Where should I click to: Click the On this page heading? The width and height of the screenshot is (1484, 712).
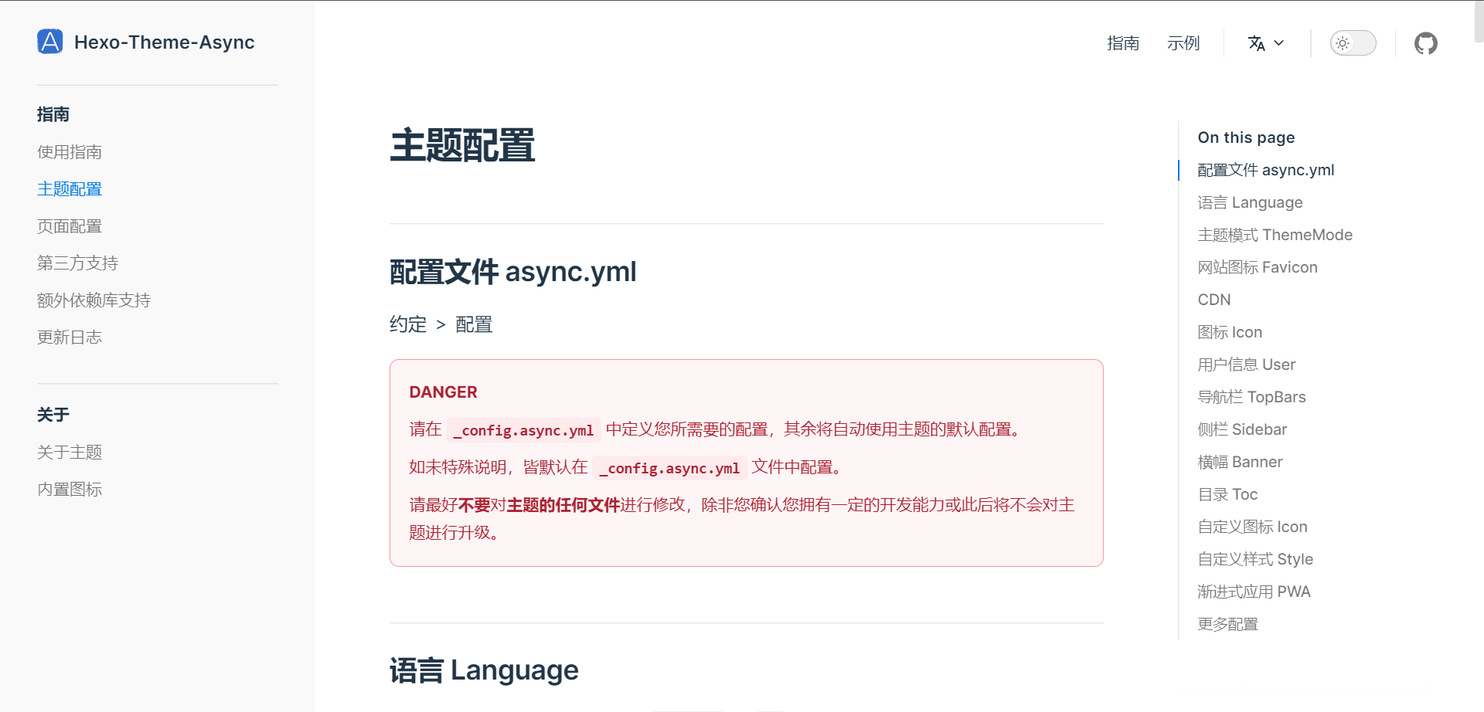(1246, 137)
